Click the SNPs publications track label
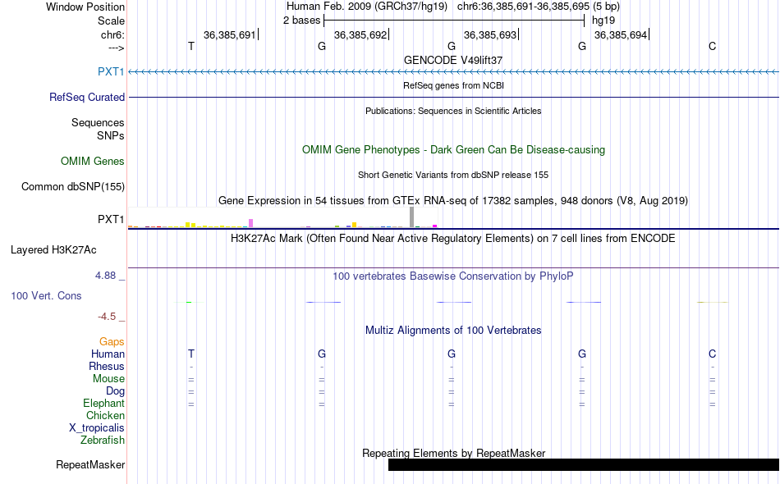This screenshot has height=484, width=780. point(111,135)
